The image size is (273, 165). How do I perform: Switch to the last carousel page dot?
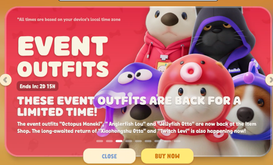(x=177, y=141)
